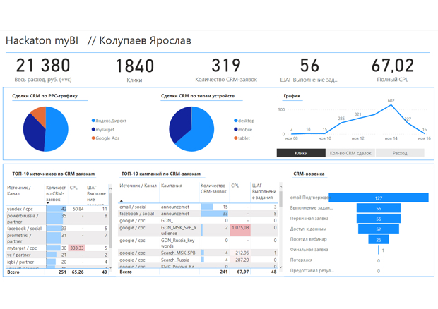Click the Яндекс.Директ legend marker
Screen dimensions: 438x309
pos(93,121)
